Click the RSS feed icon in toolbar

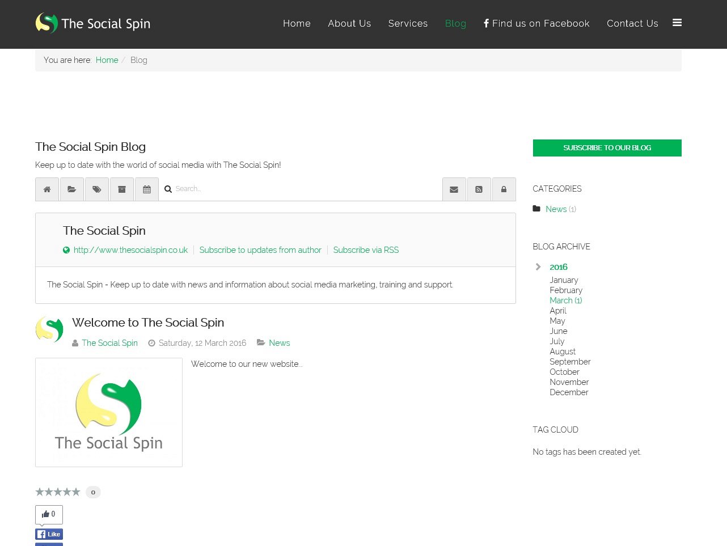point(479,189)
